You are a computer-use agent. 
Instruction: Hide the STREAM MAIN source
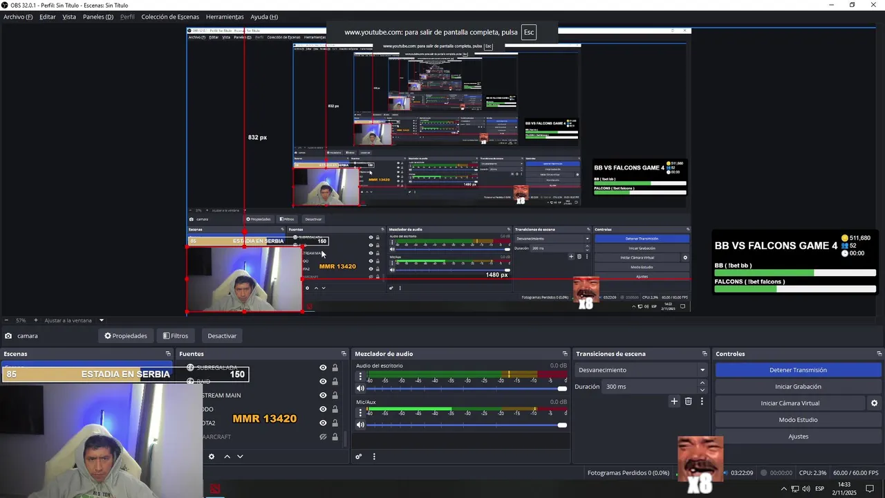[323, 396]
